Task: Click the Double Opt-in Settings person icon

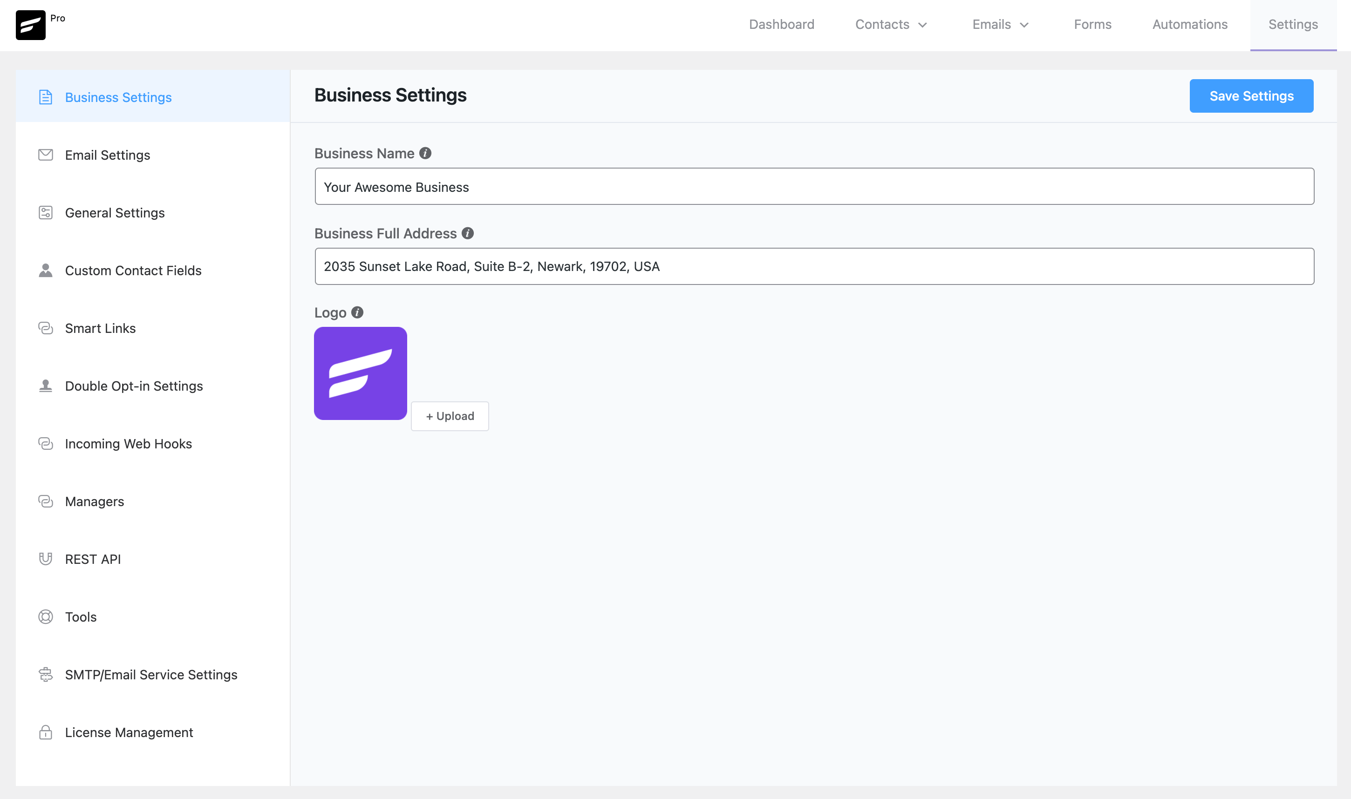Action: coord(45,385)
